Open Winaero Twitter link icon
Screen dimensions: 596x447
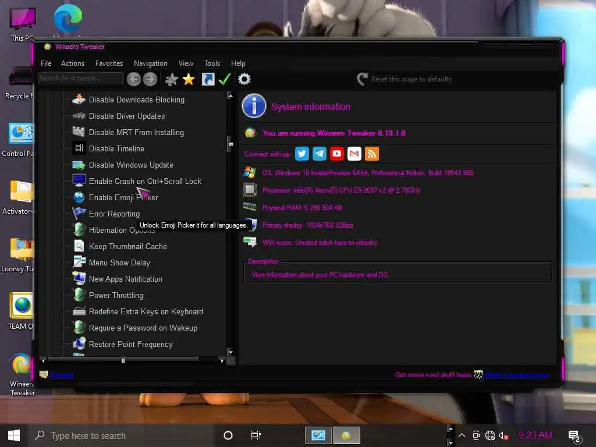coord(302,154)
